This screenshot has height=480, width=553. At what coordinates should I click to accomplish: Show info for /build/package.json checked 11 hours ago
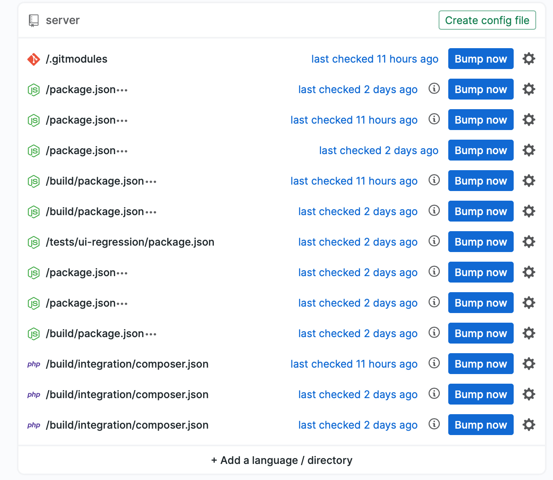coord(434,180)
